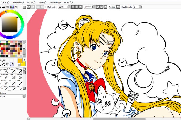This screenshot has width=181, height=120.
Task: Open the zoom 50% dropdown arrow
Action: 69,7
